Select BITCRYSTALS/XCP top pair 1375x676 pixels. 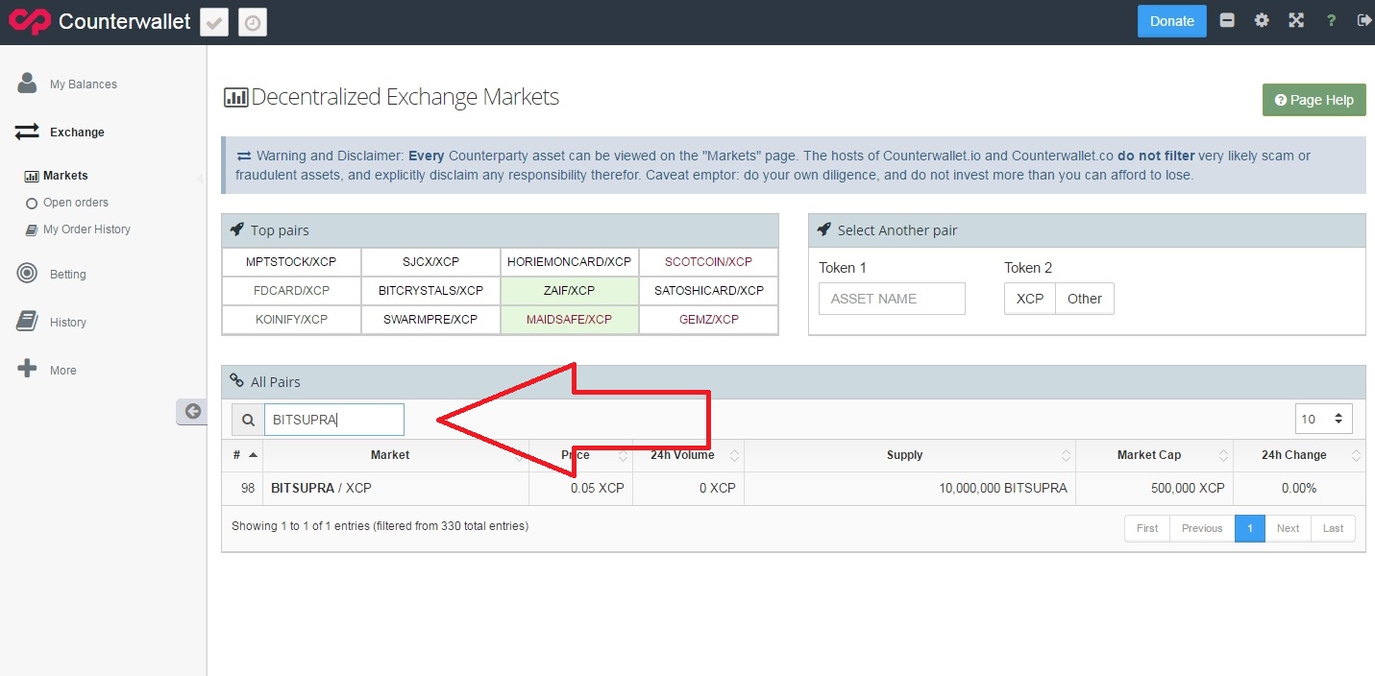tap(430, 291)
